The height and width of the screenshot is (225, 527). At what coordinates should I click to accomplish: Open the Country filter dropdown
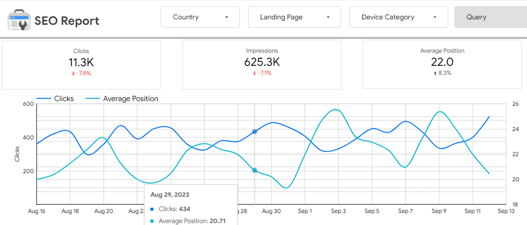coord(200,17)
